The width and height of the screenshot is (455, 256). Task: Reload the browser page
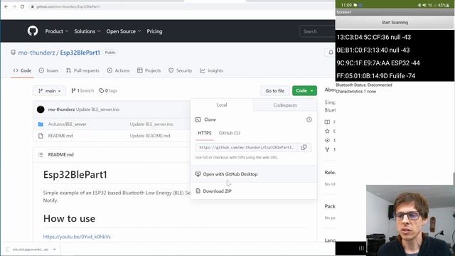22,6
